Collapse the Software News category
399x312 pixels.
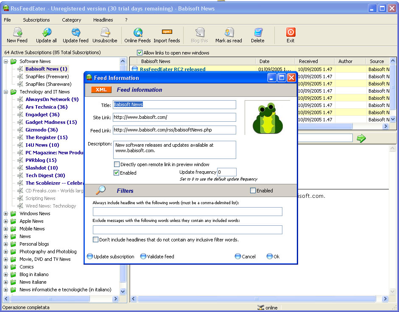point(6,61)
